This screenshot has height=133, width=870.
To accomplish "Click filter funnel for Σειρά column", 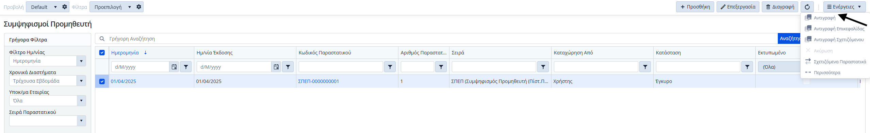I will tap(543, 67).
